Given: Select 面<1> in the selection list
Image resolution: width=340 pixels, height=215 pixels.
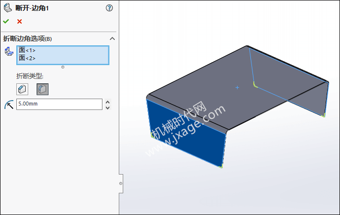Looking at the screenshot, I should 27,50.
